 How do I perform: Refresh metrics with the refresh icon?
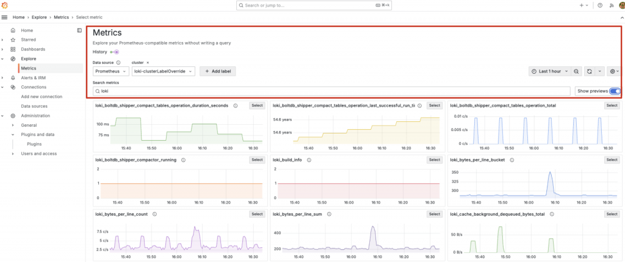tap(589, 71)
